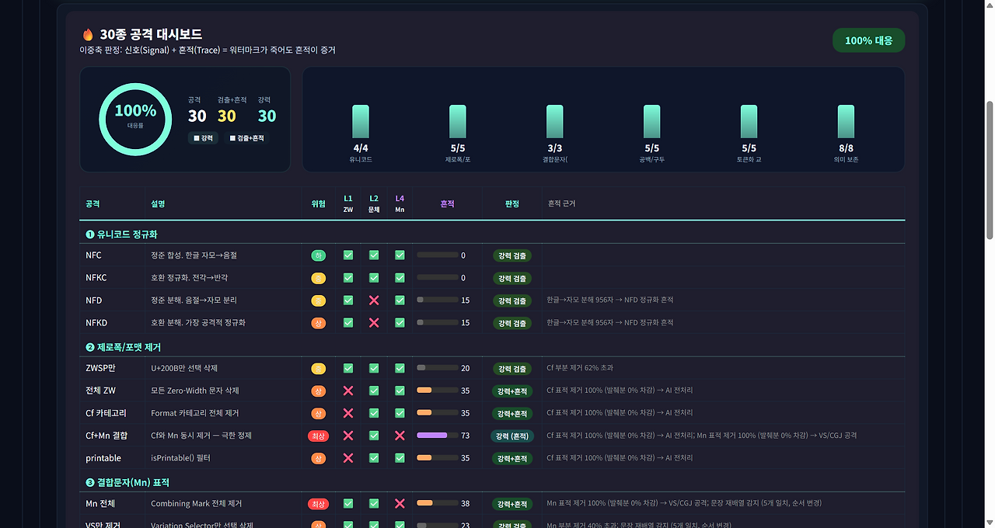
Task: Click the L2 red X in NFKD row
Action: 374,322
